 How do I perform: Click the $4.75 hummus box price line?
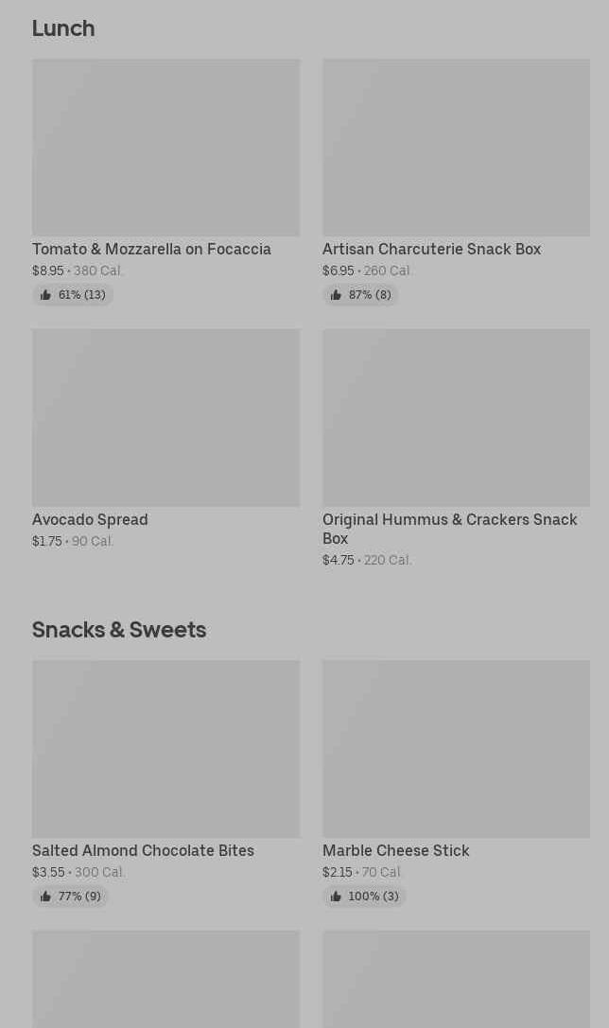(x=367, y=560)
